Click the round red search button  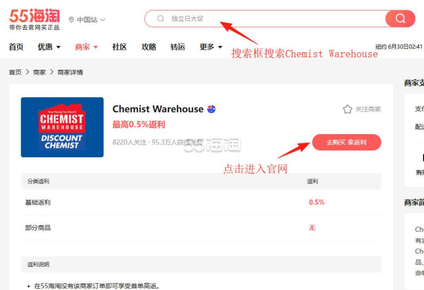coord(400,18)
